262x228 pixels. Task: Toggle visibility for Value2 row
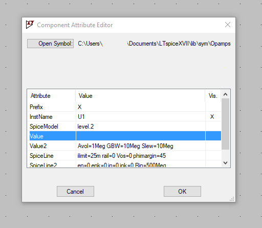click(213, 146)
